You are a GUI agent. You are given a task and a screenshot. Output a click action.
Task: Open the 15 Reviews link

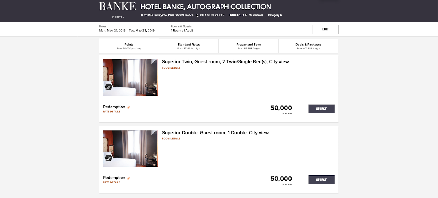pos(256,15)
